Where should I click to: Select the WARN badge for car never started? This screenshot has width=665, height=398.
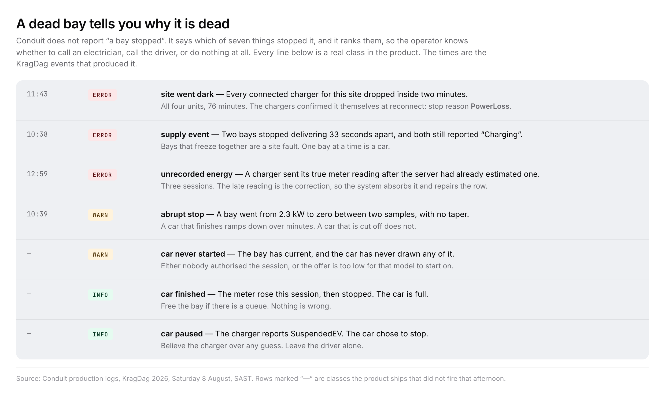[100, 254]
